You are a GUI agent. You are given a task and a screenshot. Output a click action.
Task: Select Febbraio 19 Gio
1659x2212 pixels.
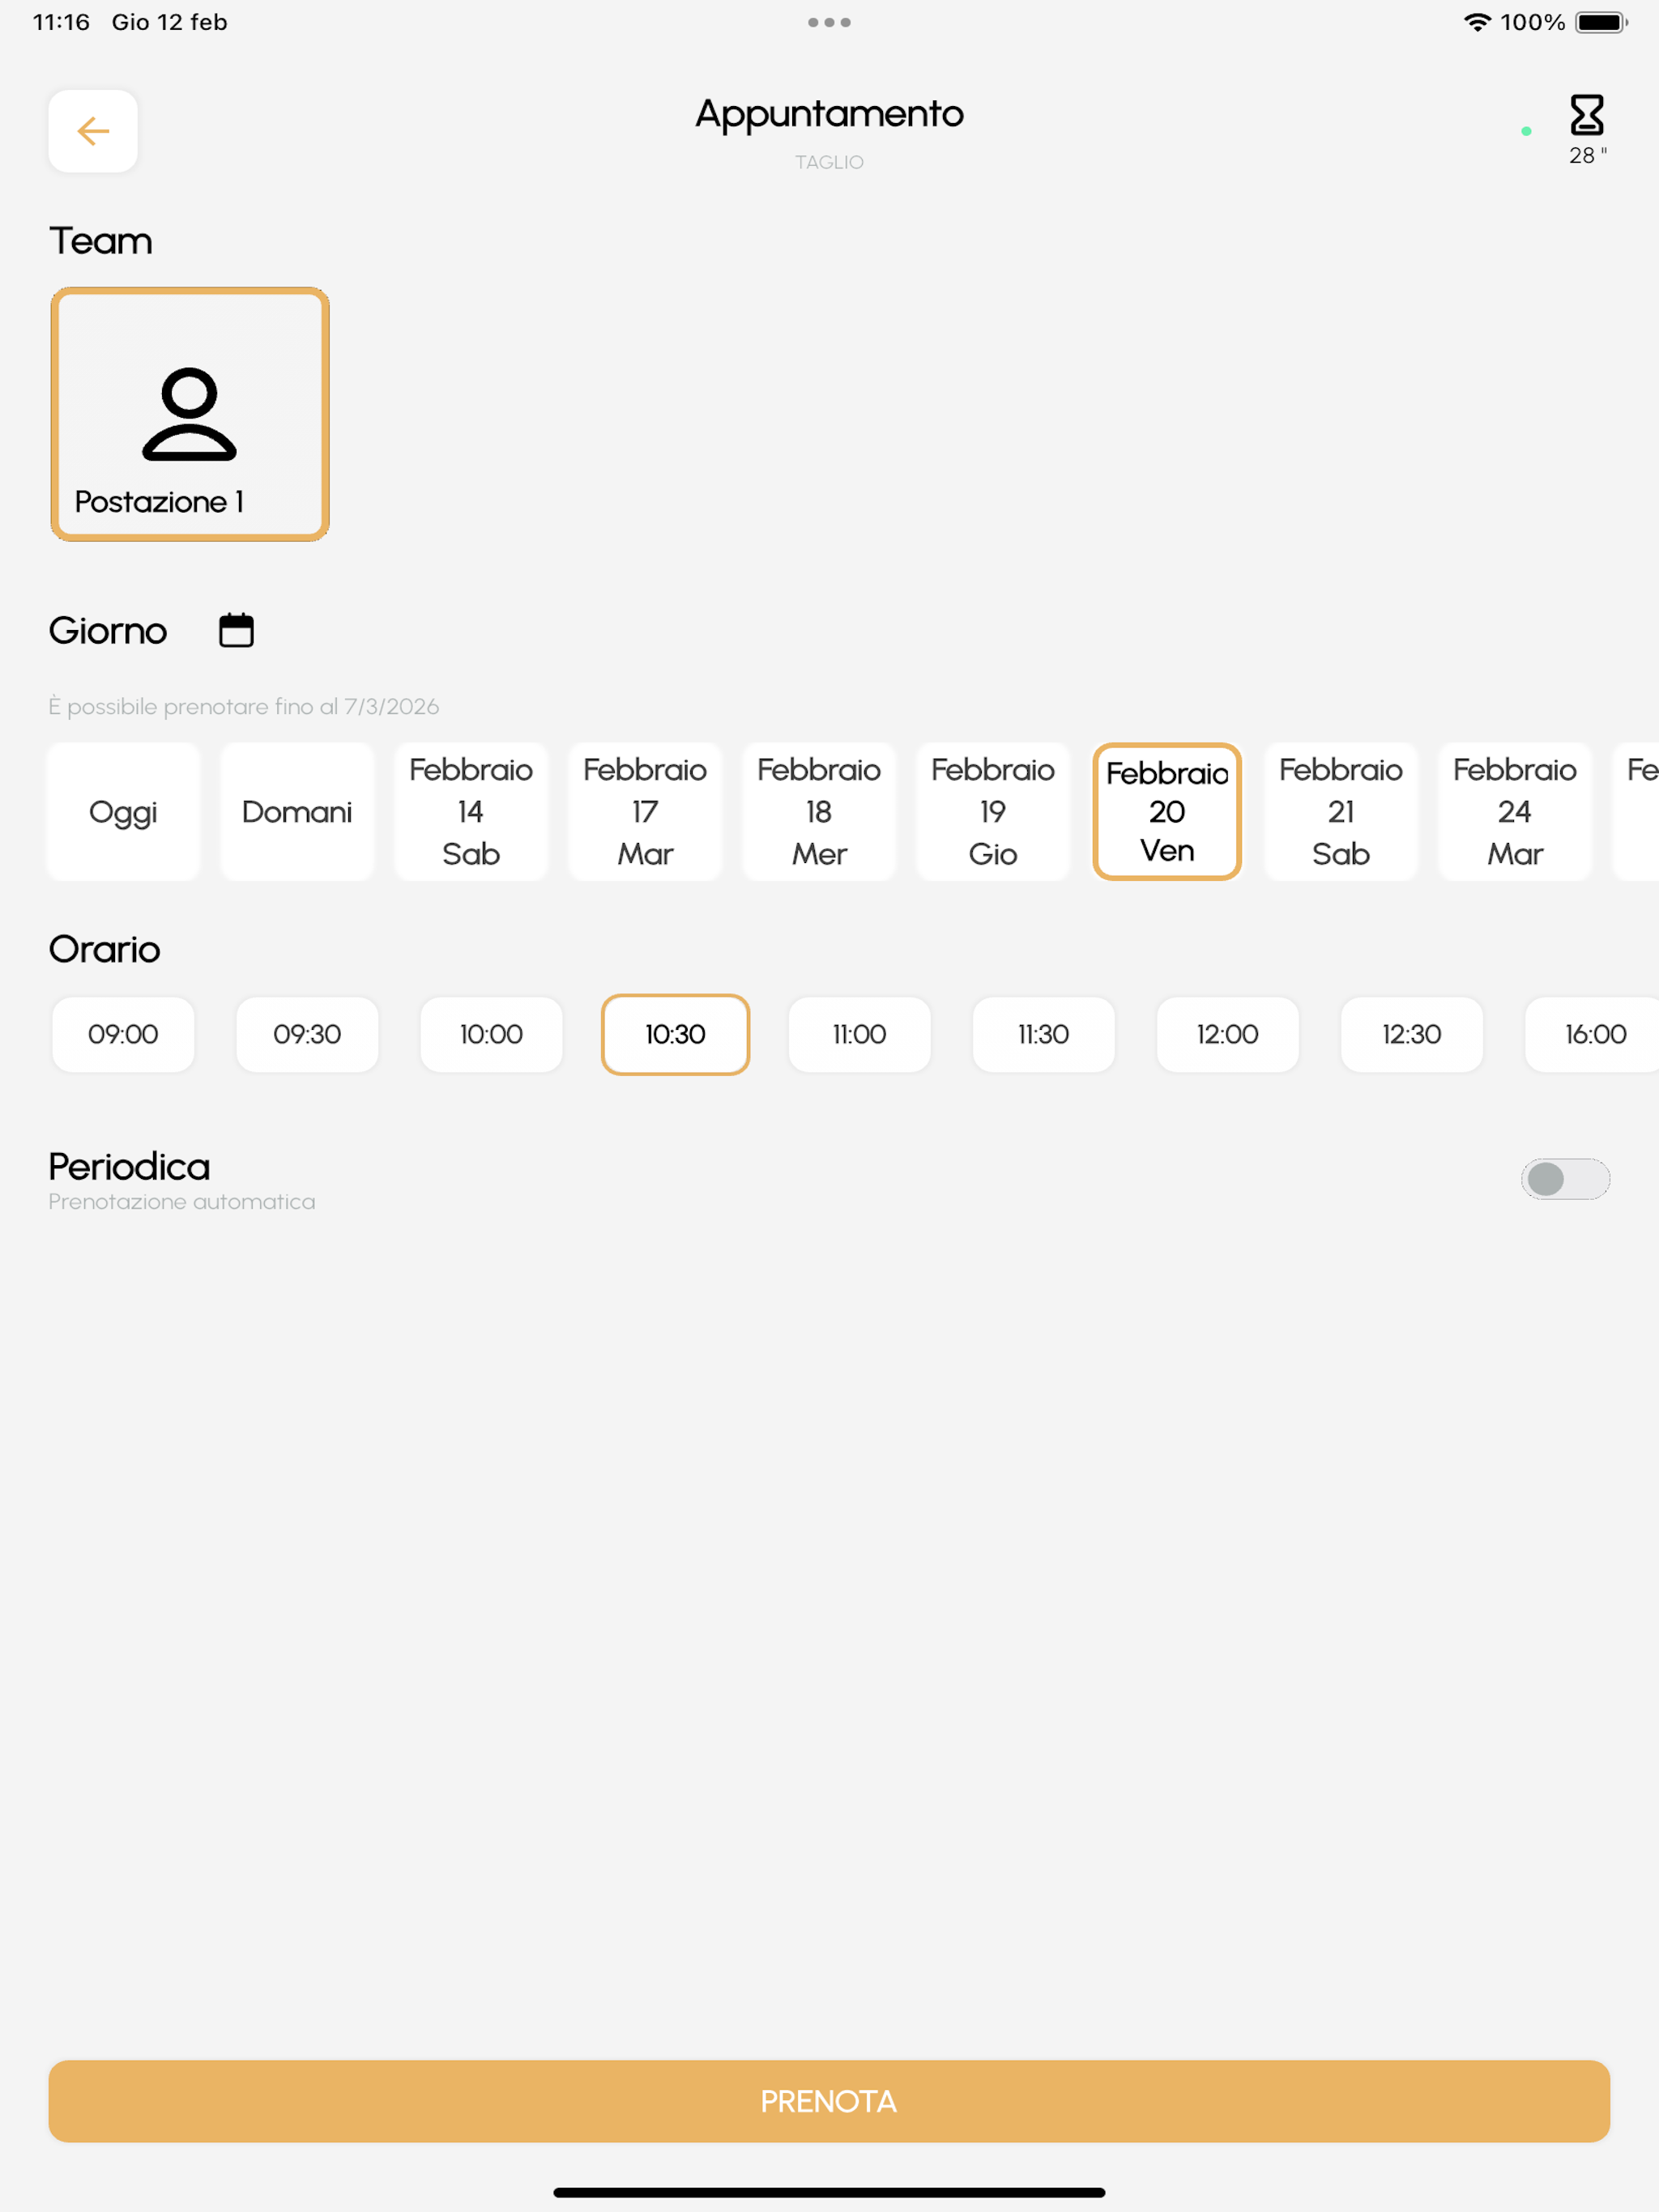click(x=994, y=811)
